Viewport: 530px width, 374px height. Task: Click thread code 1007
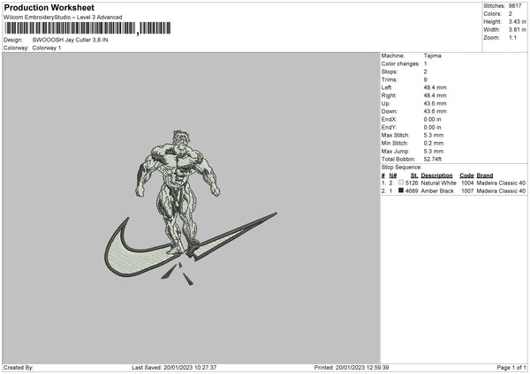coord(467,191)
